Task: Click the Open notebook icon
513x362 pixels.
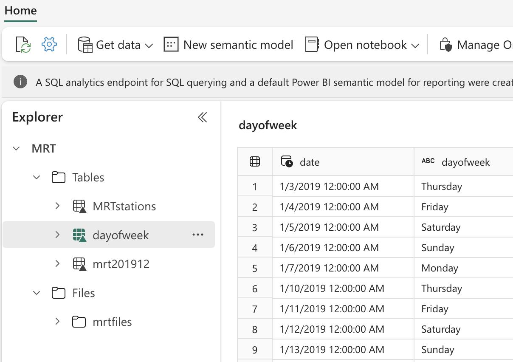Action: pos(312,45)
